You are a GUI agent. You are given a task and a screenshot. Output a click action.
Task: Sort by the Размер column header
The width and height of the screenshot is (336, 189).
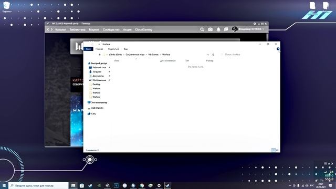tap(210, 61)
